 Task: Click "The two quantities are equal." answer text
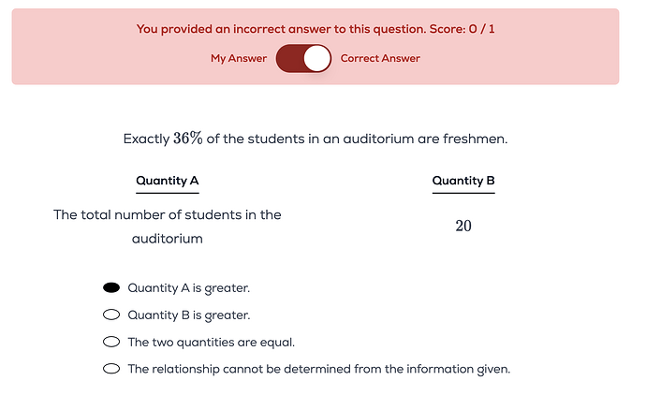[x=212, y=342]
